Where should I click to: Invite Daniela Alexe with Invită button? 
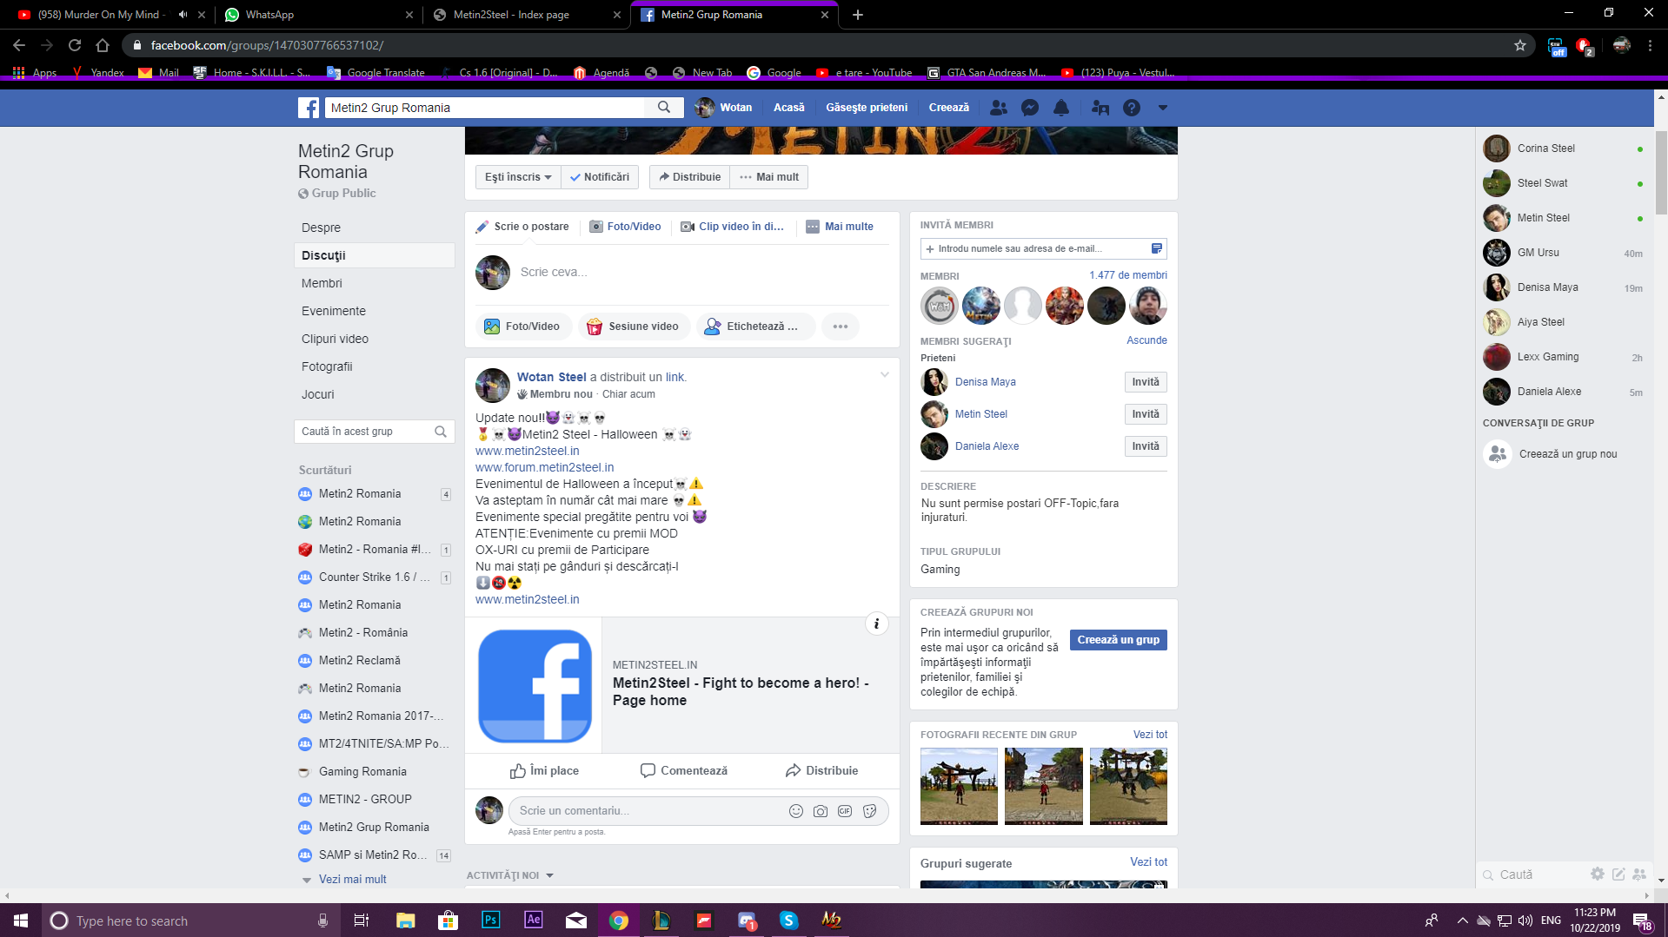(1146, 446)
